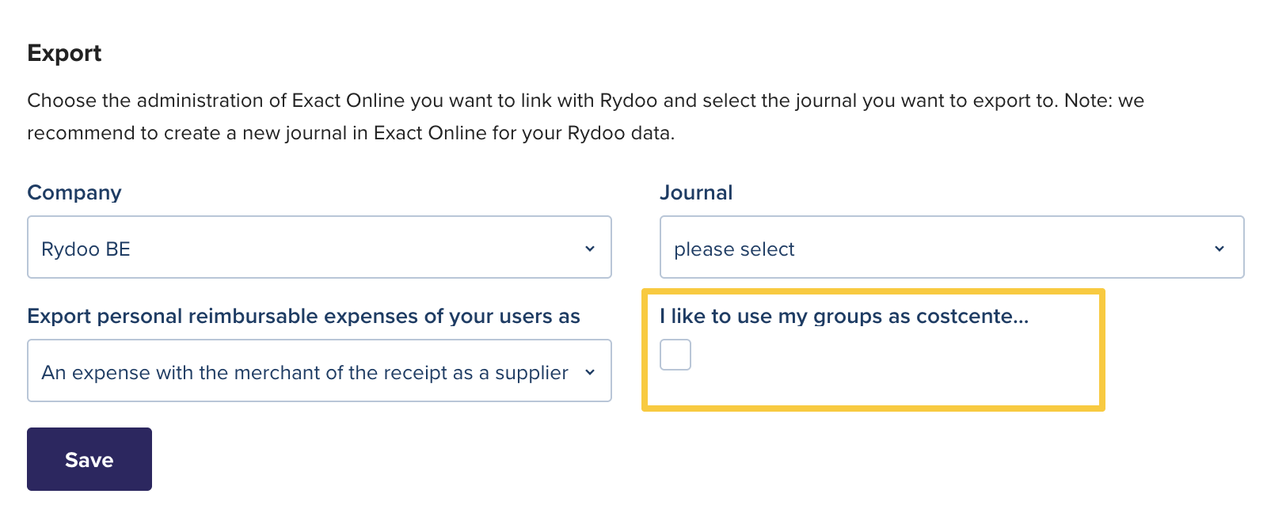Click the "An expense with the merchant" option text

305,373
